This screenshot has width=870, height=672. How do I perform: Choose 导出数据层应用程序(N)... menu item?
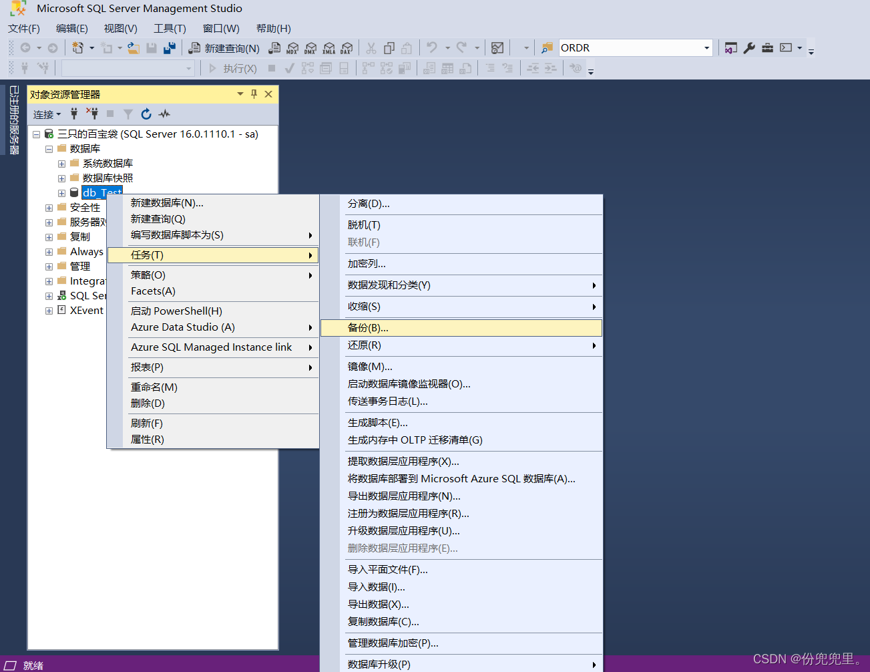[461, 496]
